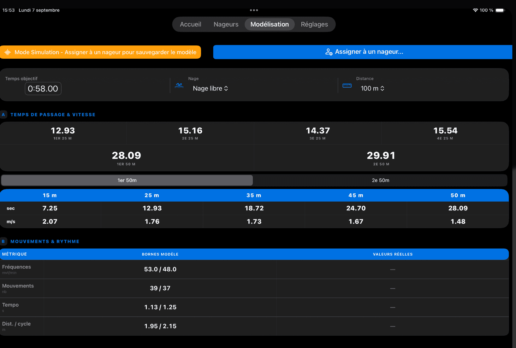The width and height of the screenshot is (516, 348).
Task: Switch to the Nageurs tab
Action: [x=226, y=24]
